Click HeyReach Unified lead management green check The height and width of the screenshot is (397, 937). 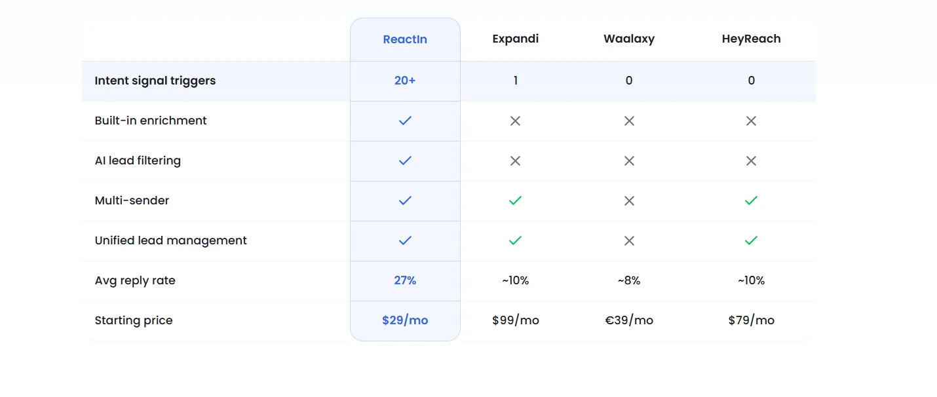point(751,240)
